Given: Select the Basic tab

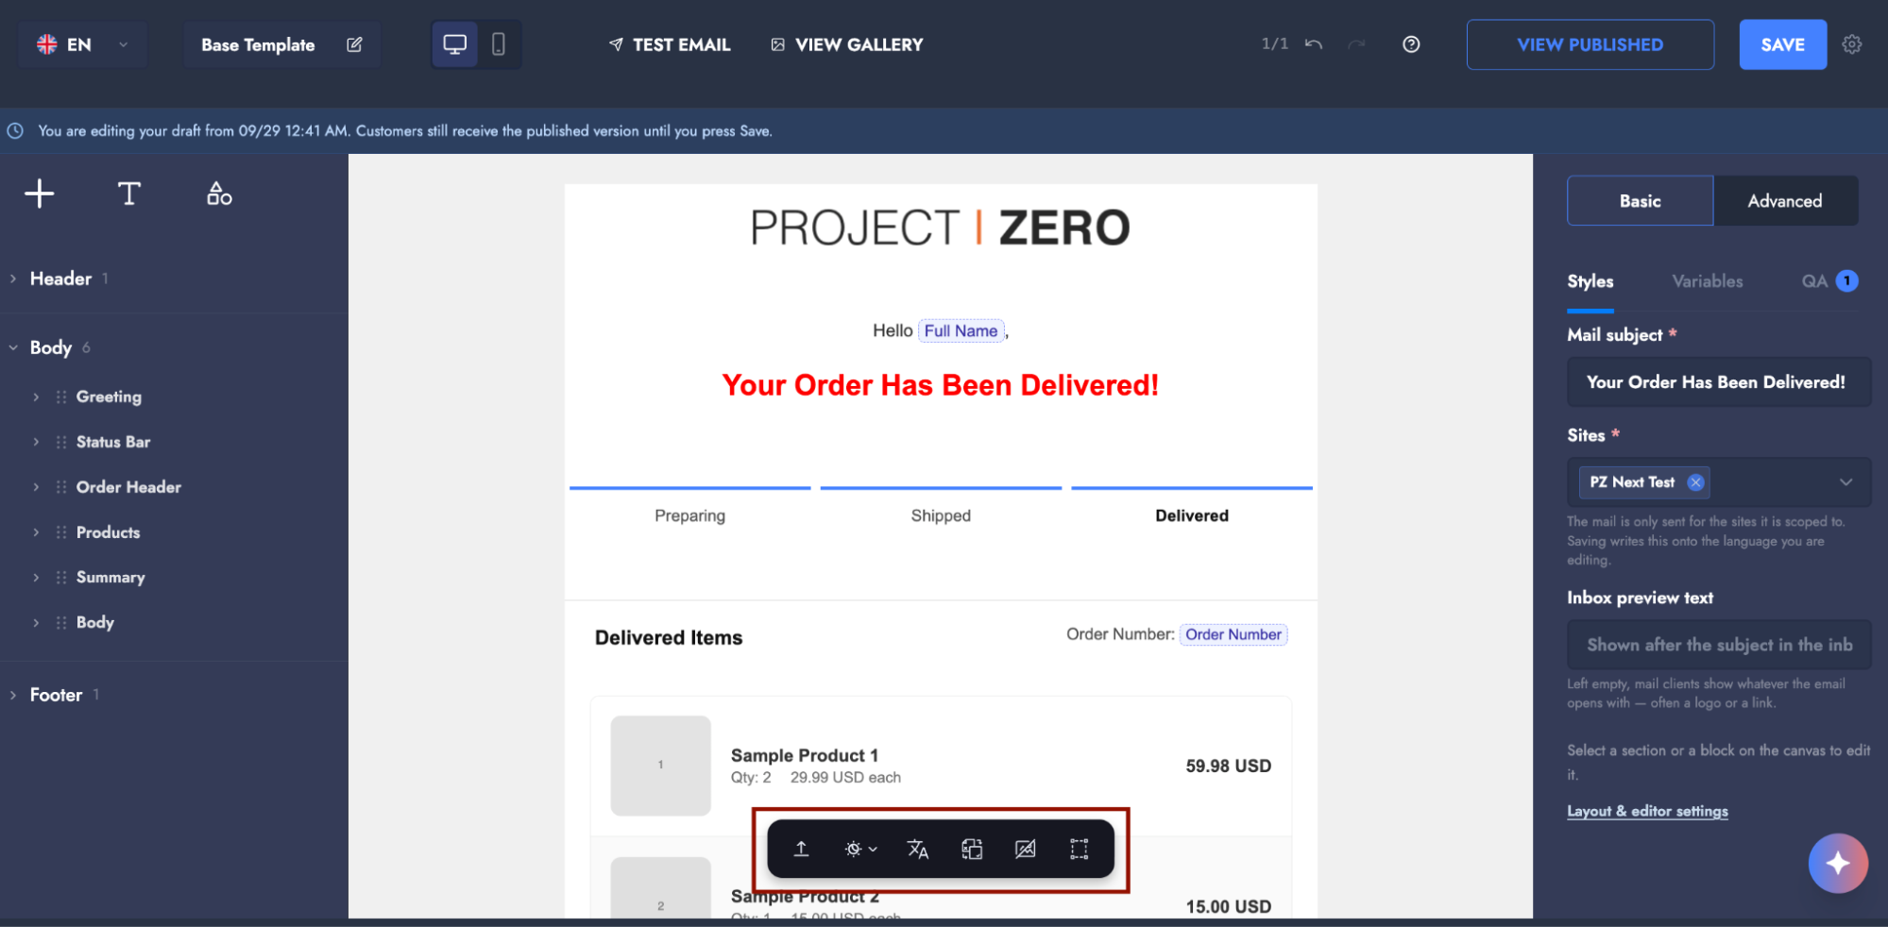Looking at the screenshot, I should coord(1640,201).
